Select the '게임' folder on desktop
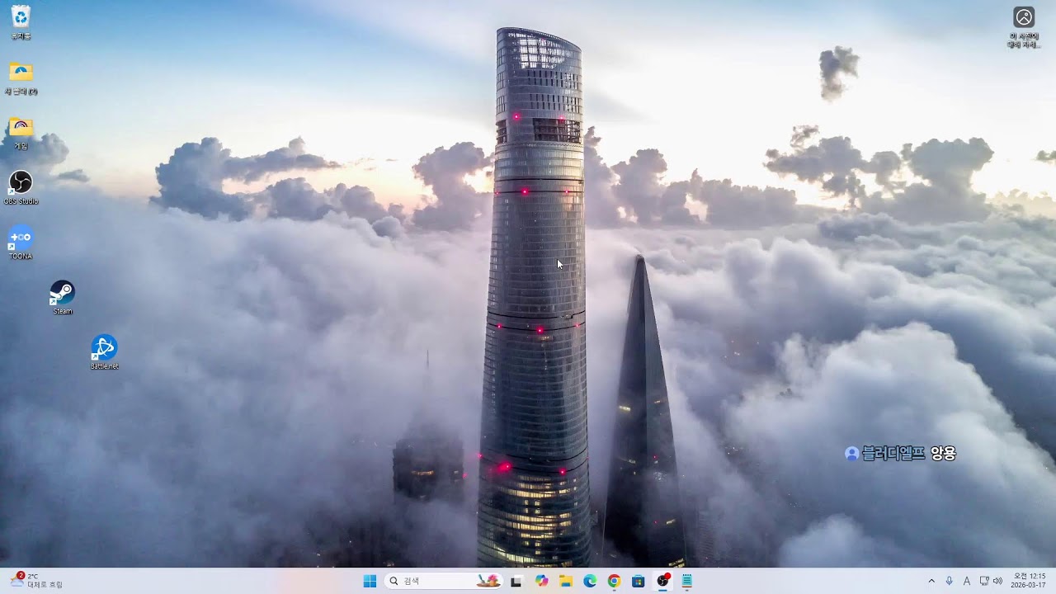Screen dimensions: 1056x594 point(21,132)
